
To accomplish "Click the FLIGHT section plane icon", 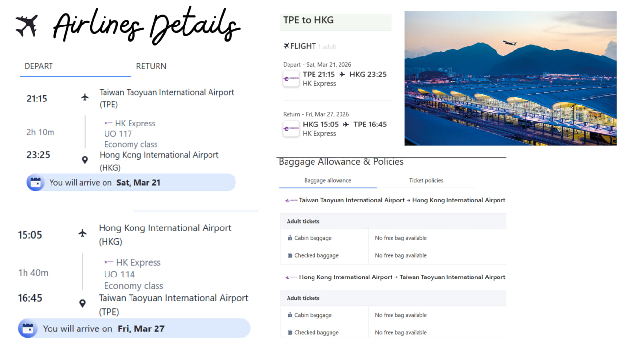I will click(x=287, y=46).
